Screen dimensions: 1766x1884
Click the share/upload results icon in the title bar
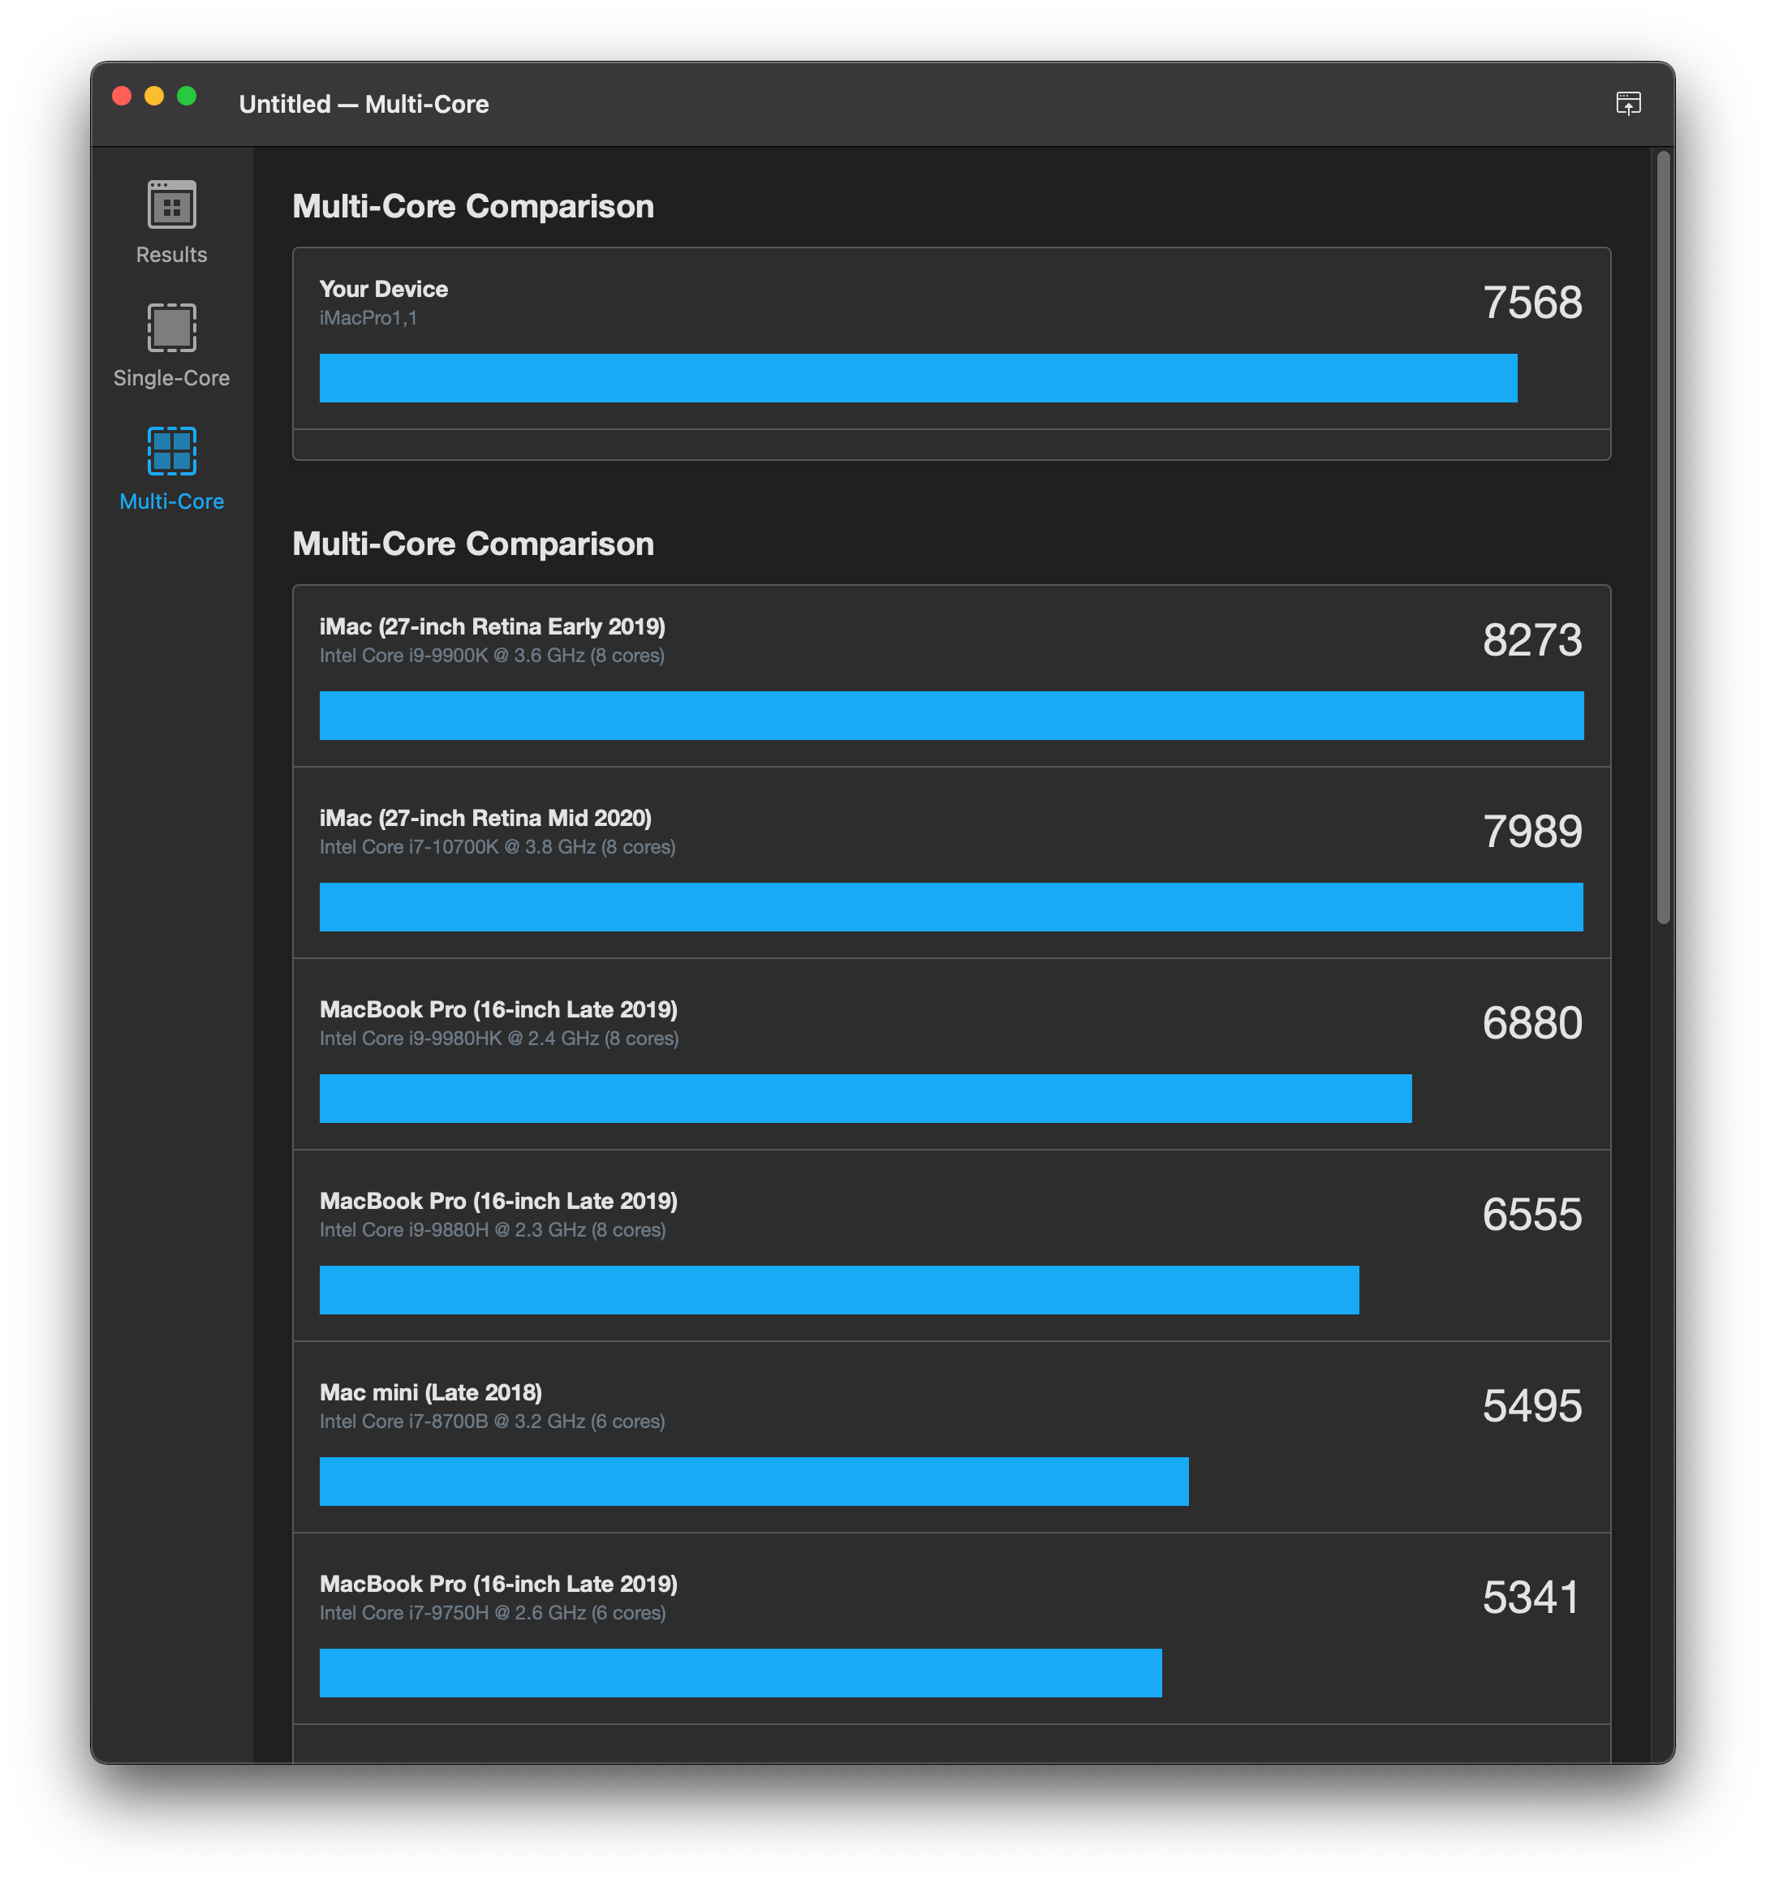click(x=1627, y=103)
